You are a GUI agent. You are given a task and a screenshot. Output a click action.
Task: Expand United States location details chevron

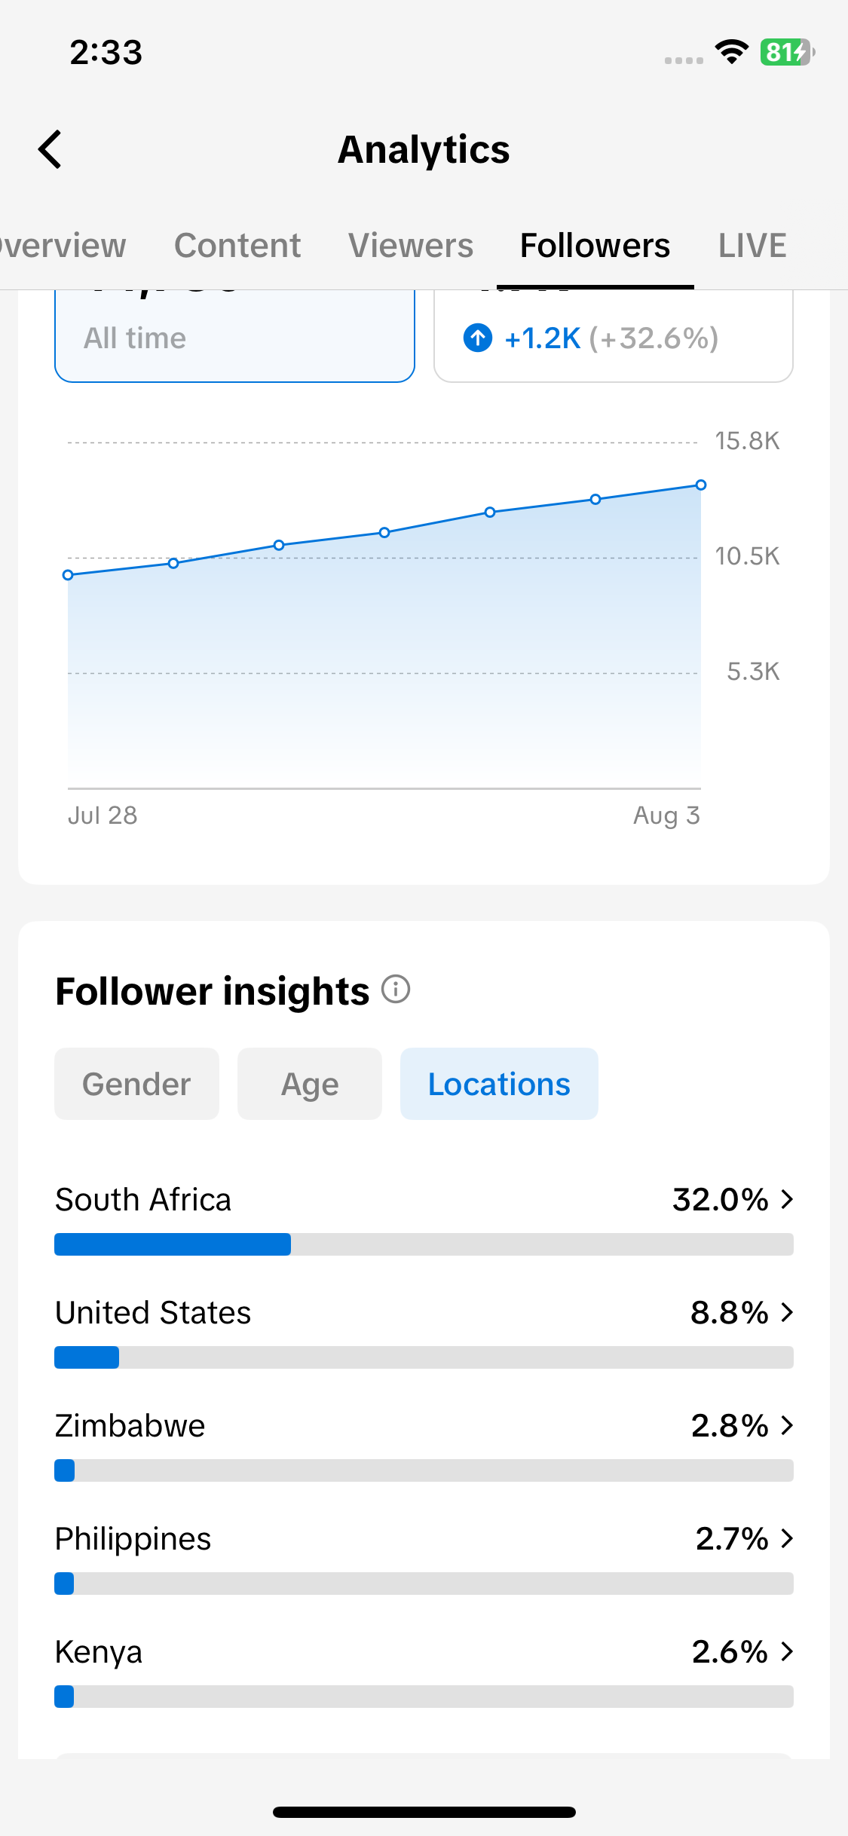(787, 1312)
